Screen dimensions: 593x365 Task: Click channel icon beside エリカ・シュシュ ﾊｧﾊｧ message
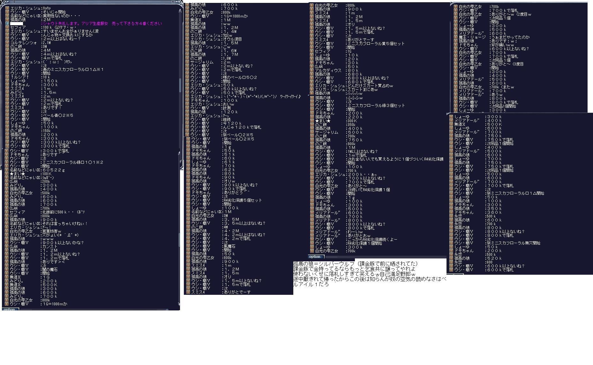pyautogui.click(x=7, y=8)
